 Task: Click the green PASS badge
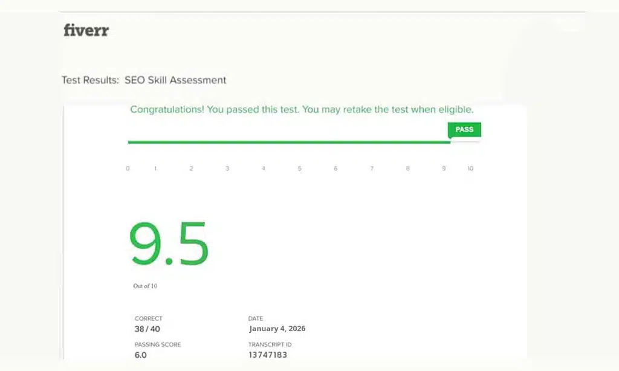tap(464, 129)
